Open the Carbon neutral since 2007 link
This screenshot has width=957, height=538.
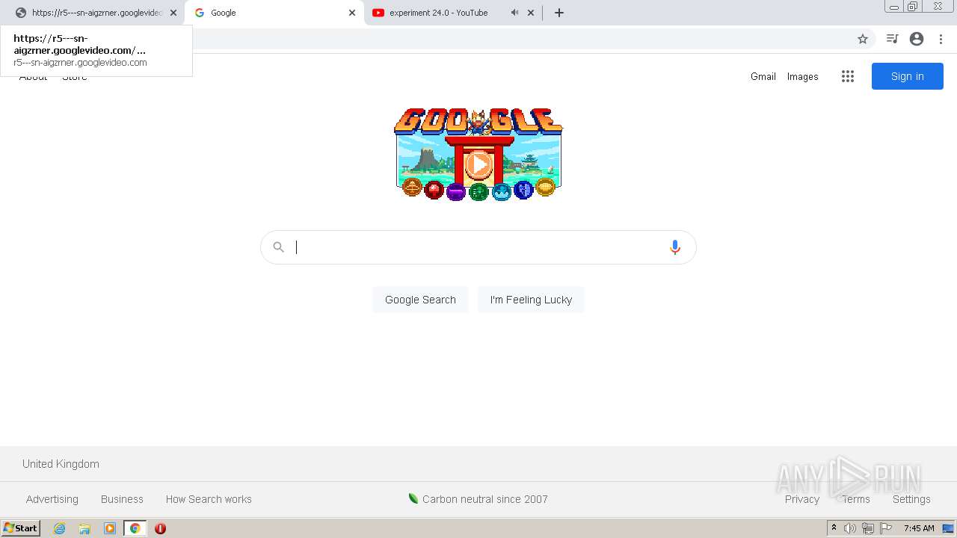478,499
